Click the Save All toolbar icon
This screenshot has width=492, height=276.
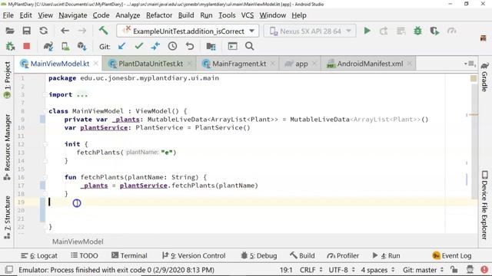27,31
